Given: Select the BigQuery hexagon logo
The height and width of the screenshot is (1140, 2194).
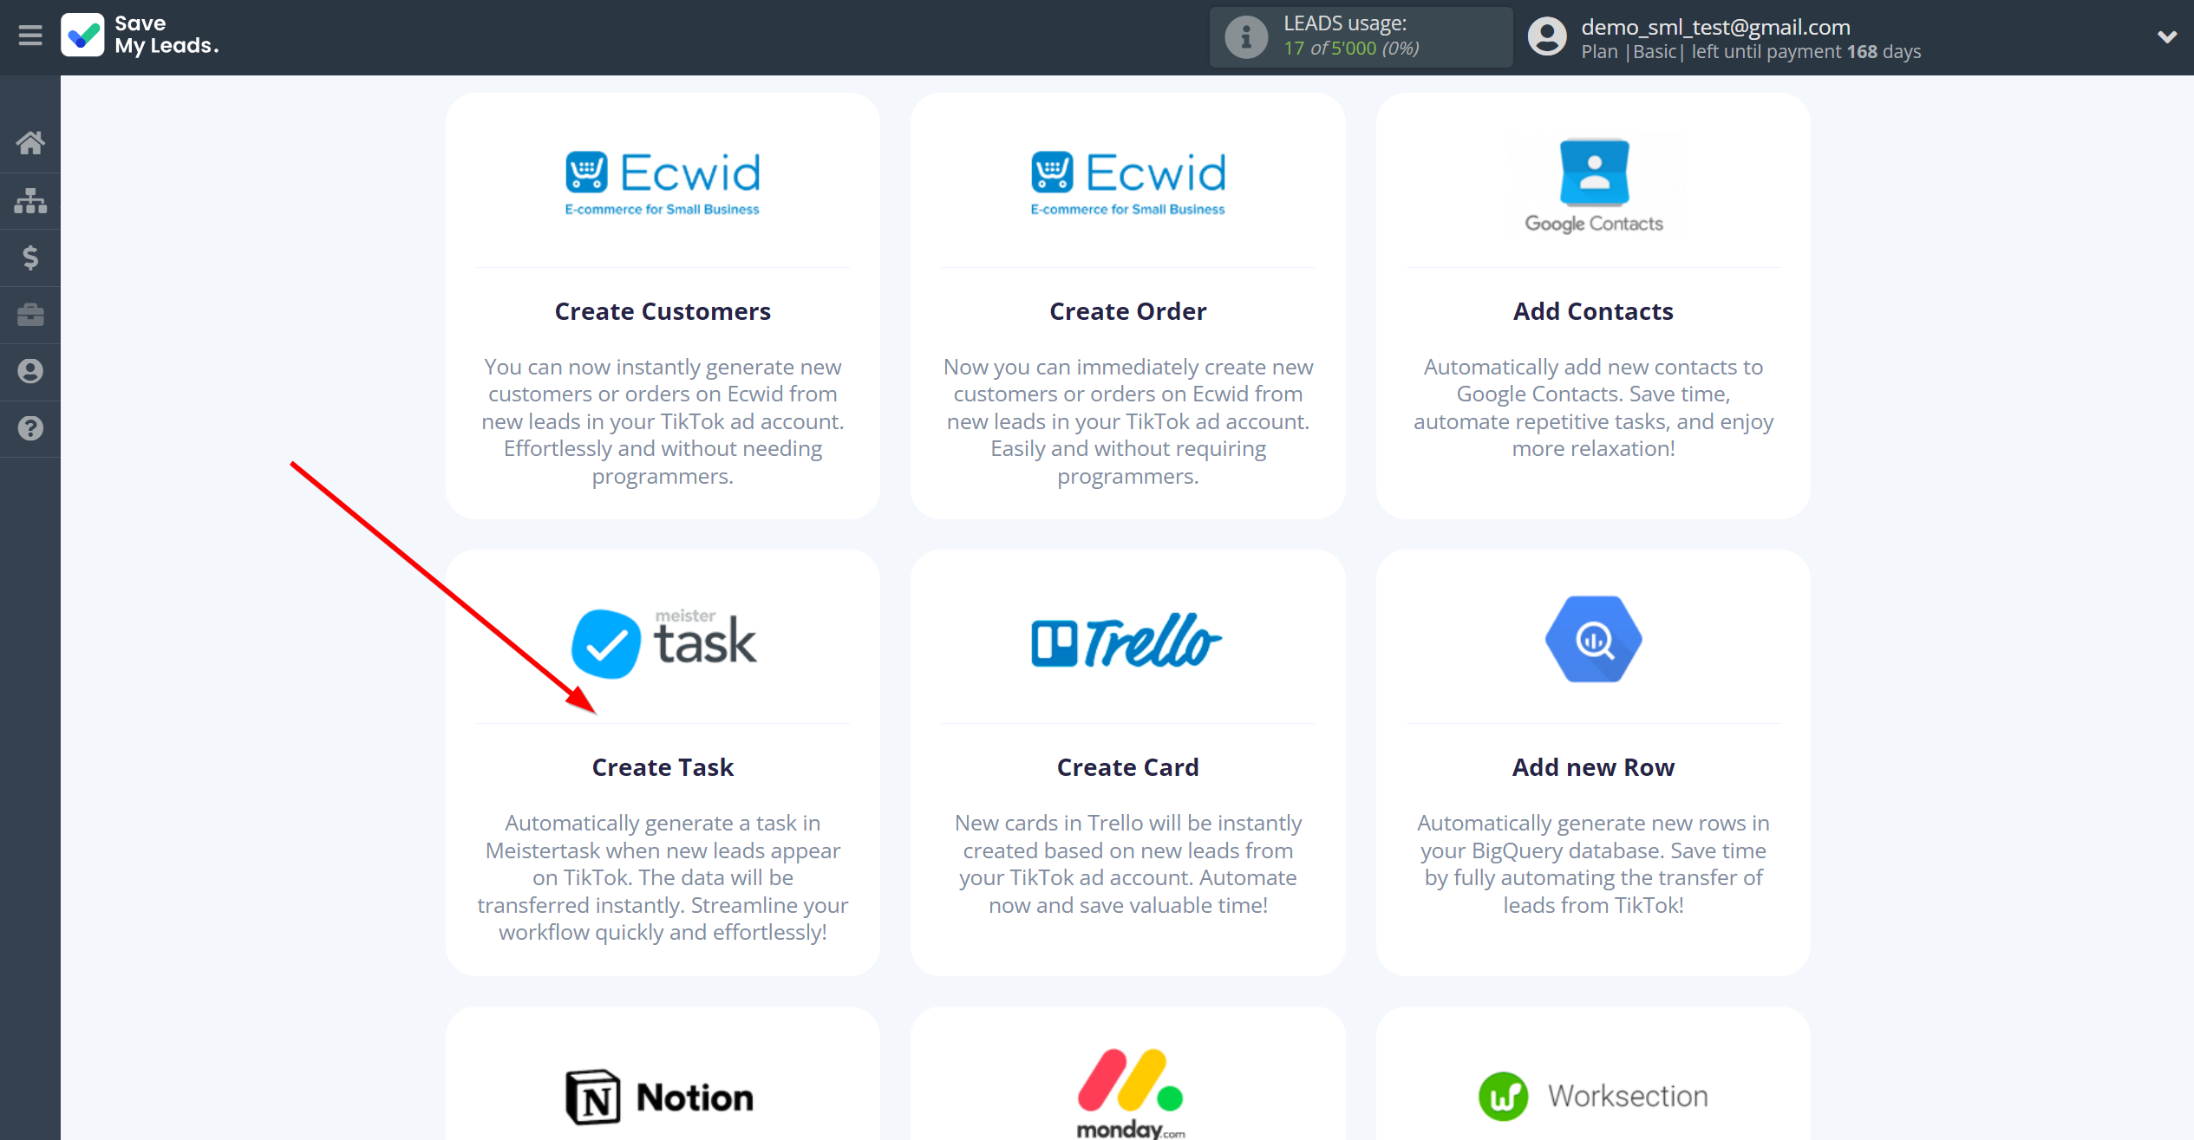Looking at the screenshot, I should [x=1593, y=640].
